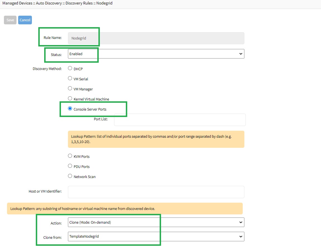
Task: Select the DHCP discovery method
Action: [x=70, y=68]
